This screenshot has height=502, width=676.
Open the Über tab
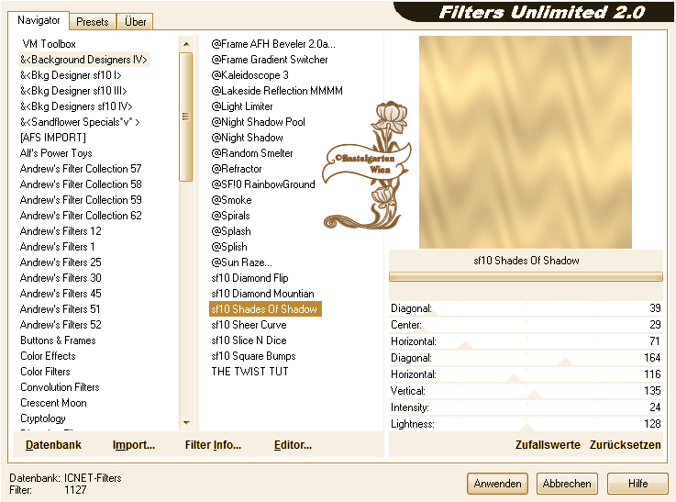[135, 21]
